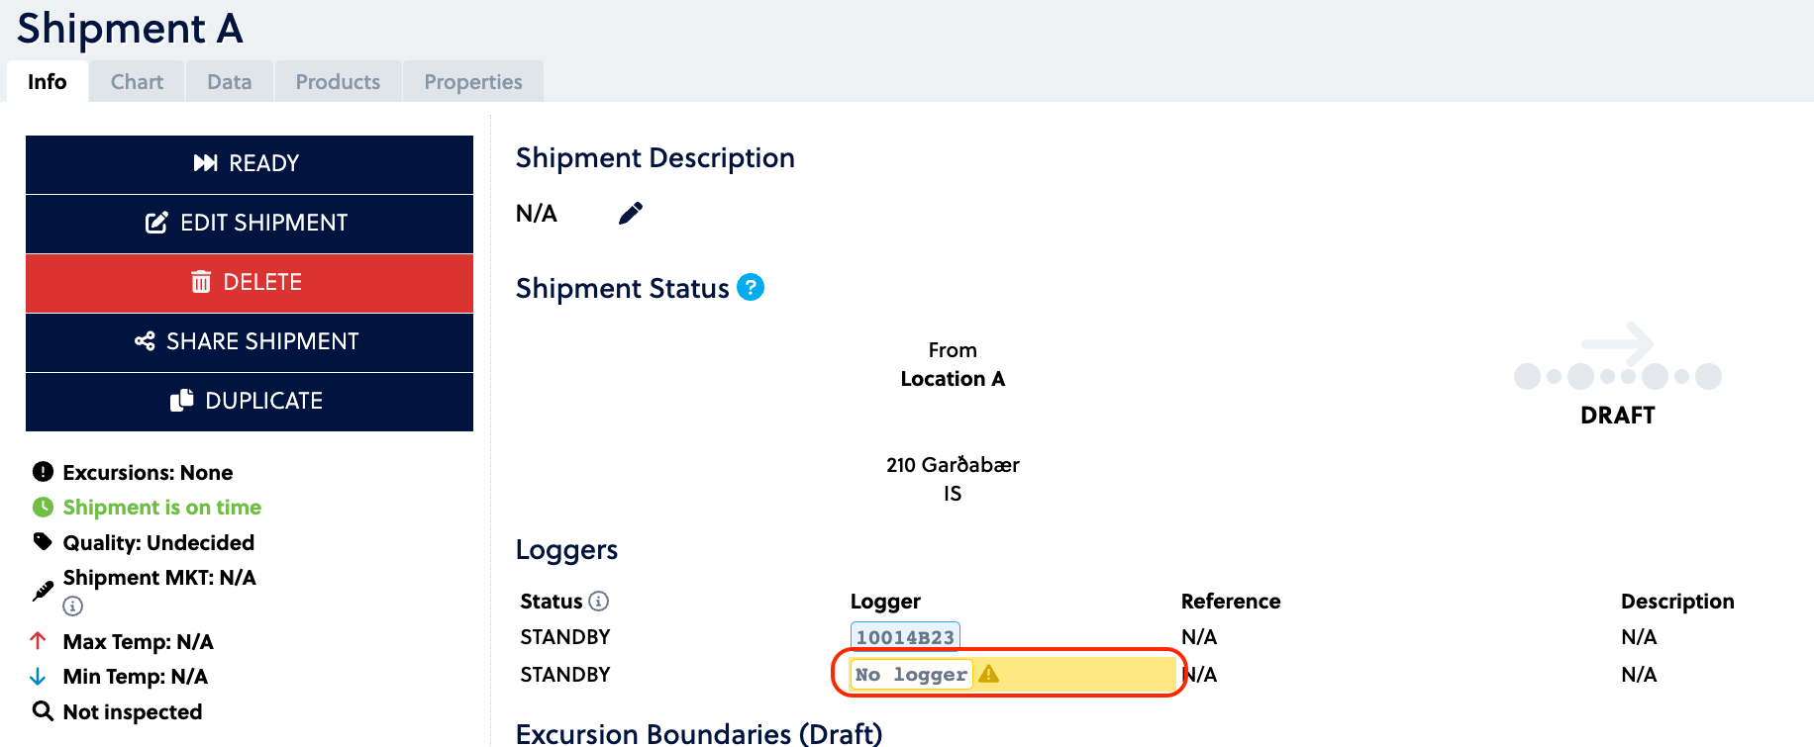
Task: Mark shipment as READY
Action: coord(250,164)
